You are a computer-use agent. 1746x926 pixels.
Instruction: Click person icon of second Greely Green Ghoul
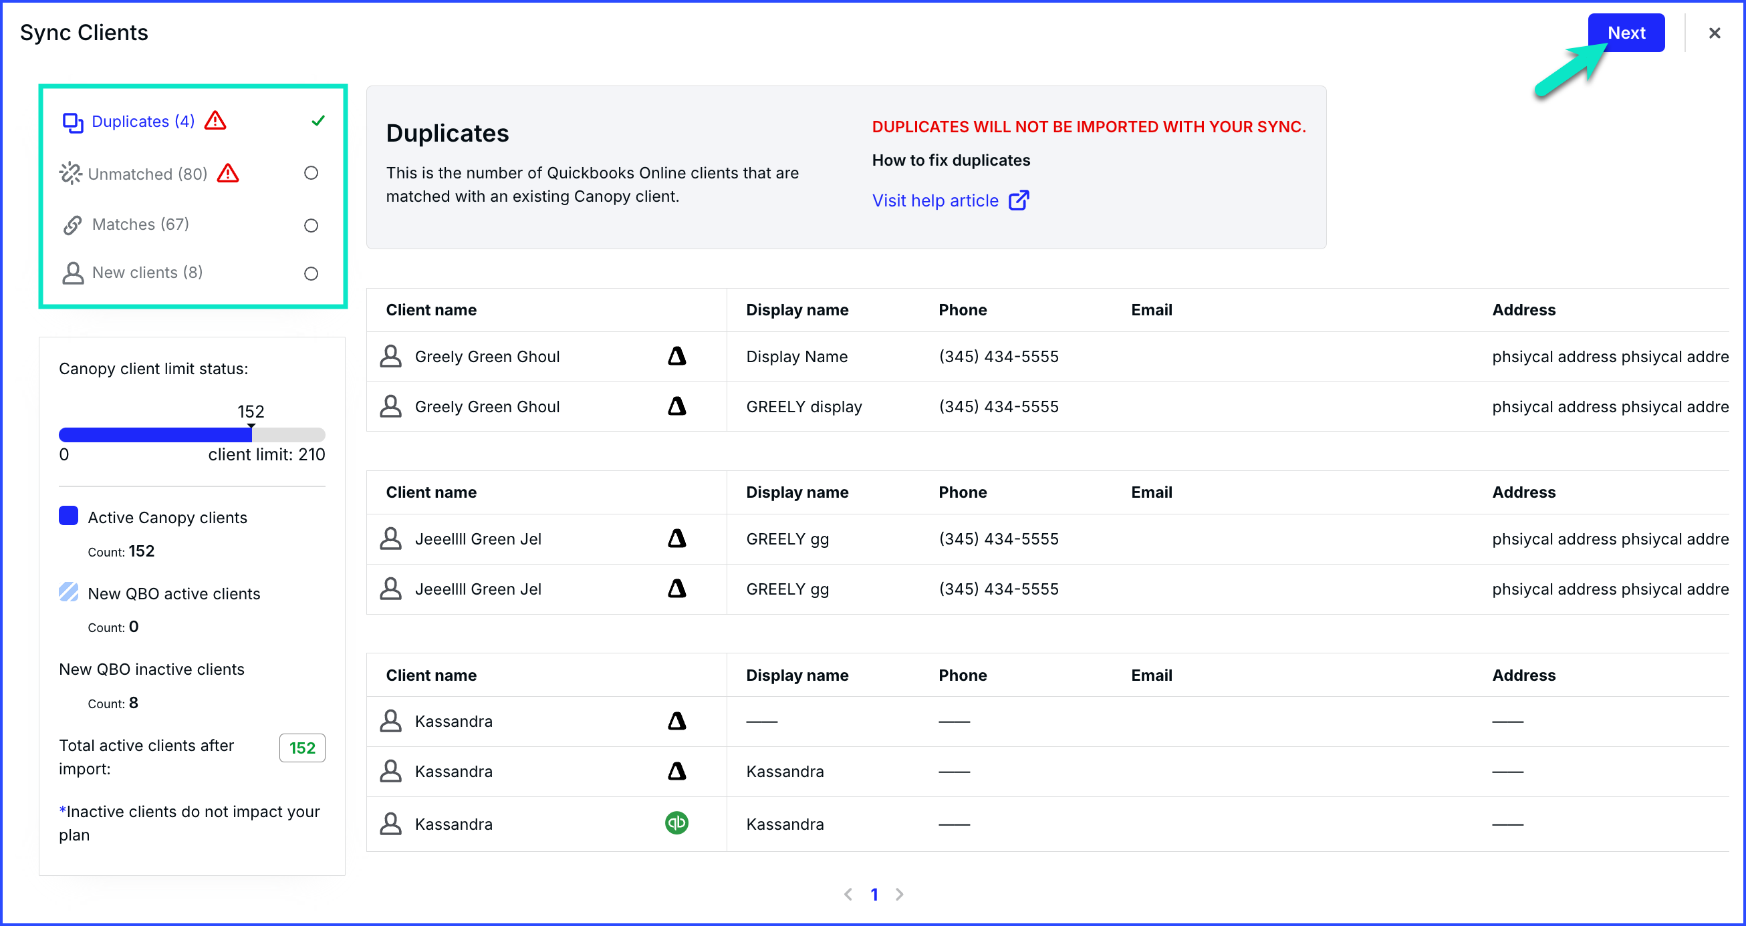pos(390,406)
